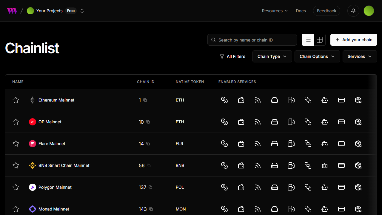
Task: Copy Polygon Mainnet chain ID 137
Action: coord(150,187)
